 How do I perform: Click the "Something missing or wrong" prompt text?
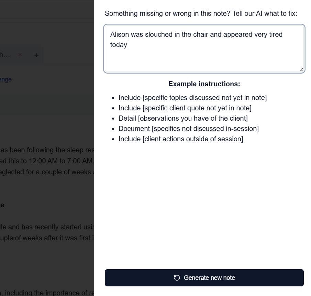click(201, 13)
